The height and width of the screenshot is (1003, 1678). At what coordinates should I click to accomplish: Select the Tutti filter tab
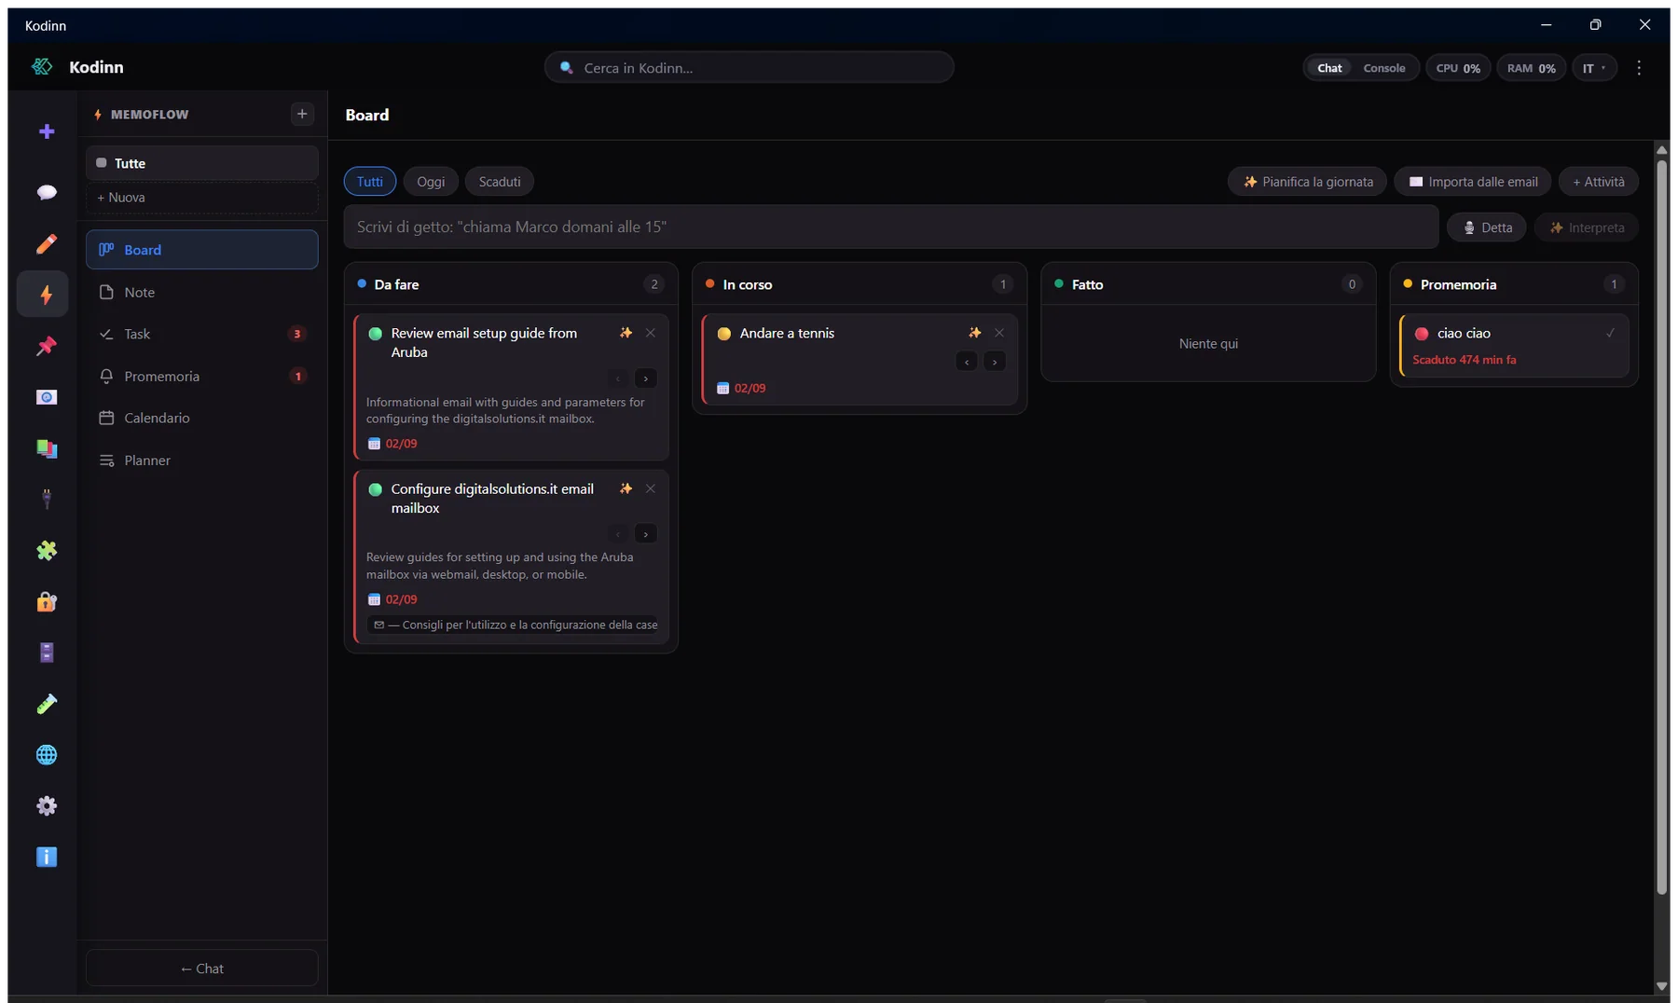pyautogui.click(x=370, y=182)
